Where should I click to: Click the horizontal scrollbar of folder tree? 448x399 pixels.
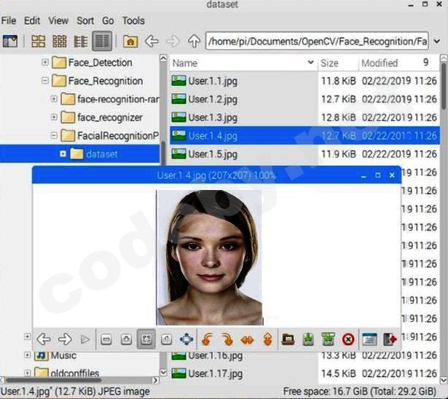(54, 380)
